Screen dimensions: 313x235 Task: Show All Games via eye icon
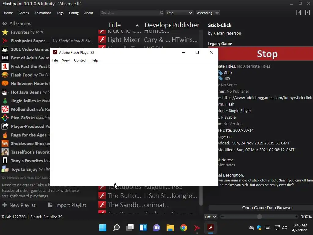pyautogui.click(x=5, y=24)
